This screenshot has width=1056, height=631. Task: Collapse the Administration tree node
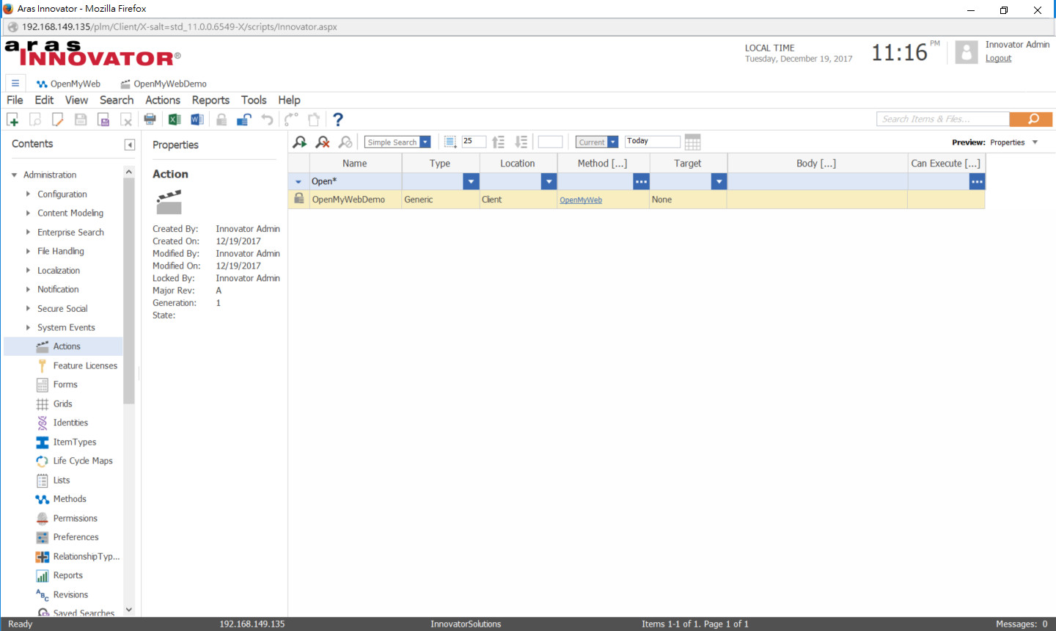pos(14,175)
